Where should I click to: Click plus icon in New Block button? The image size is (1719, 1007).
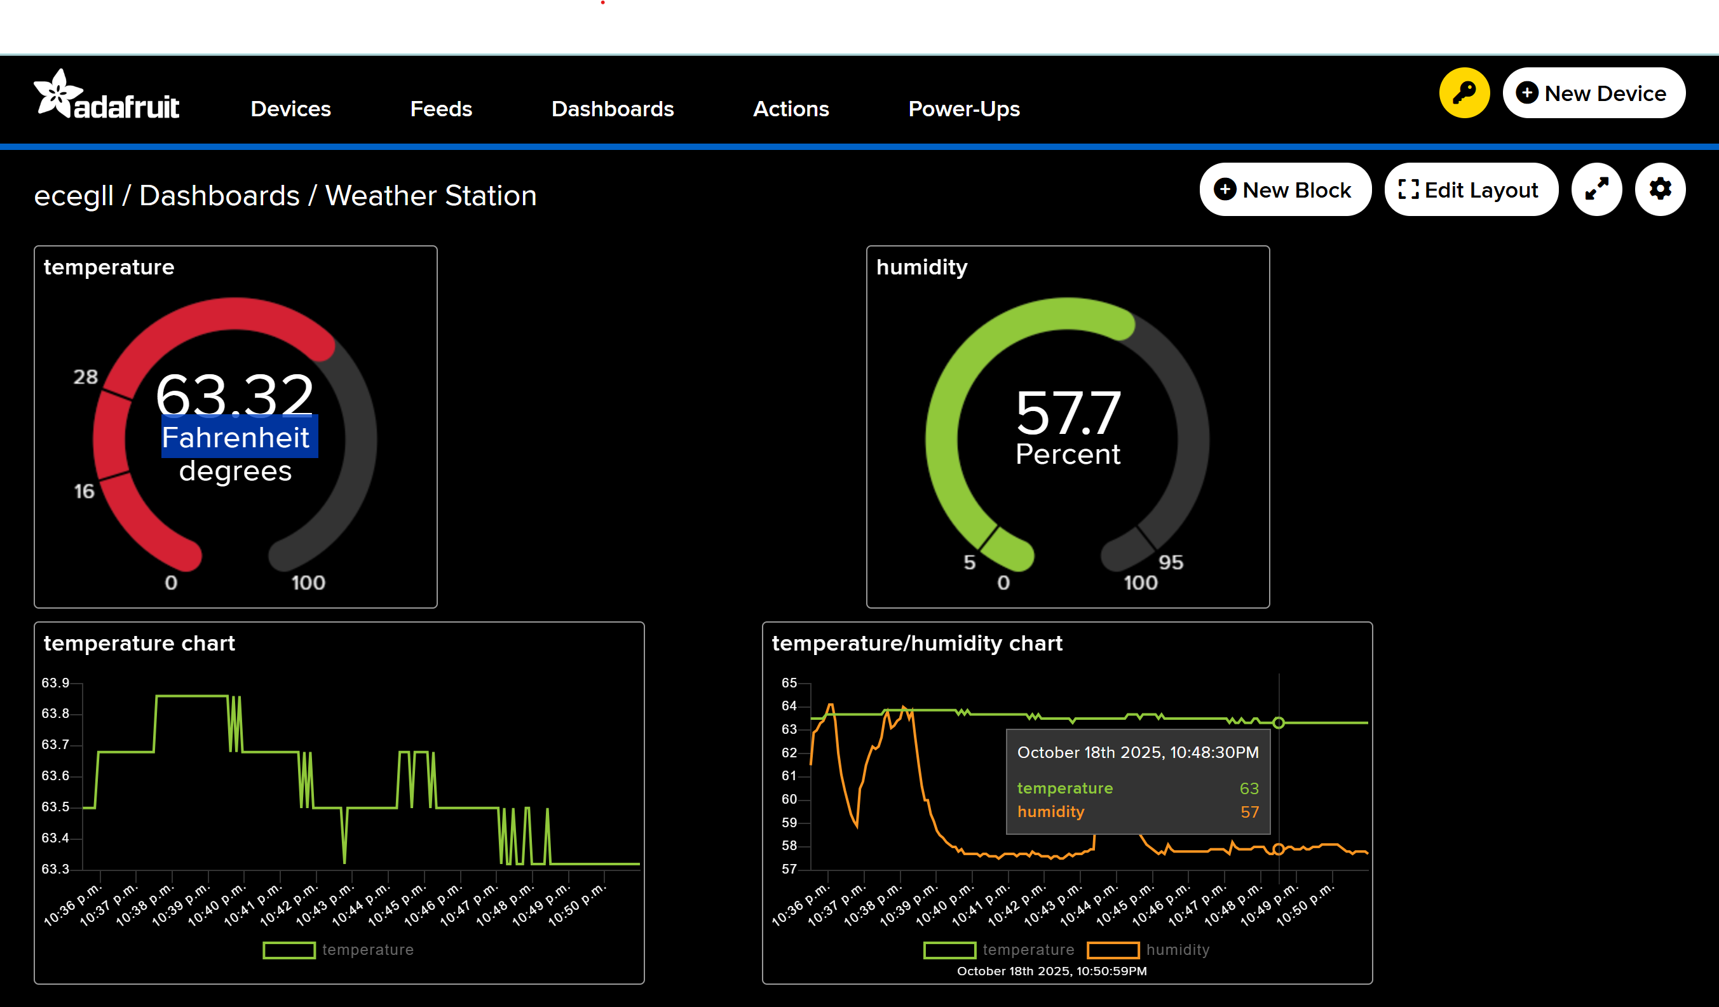1225,189
